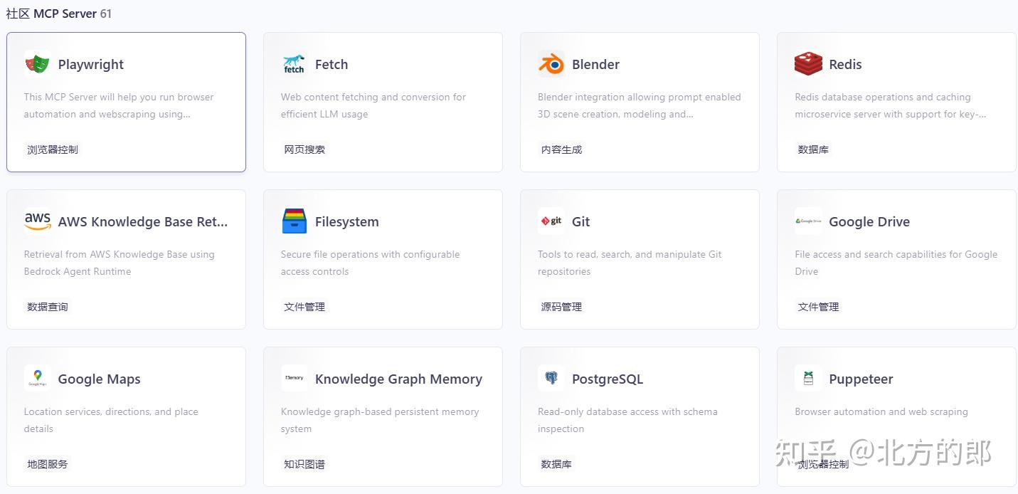Select the 文件管理 tag on Filesystem card
Screen dimensions: 1018x494
pyautogui.click(x=304, y=307)
